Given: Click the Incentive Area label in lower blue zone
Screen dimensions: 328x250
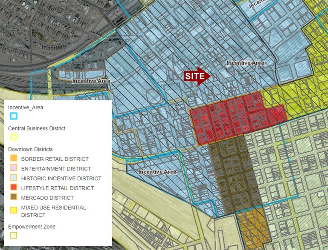Looking at the screenshot, I should click(157, 172).
